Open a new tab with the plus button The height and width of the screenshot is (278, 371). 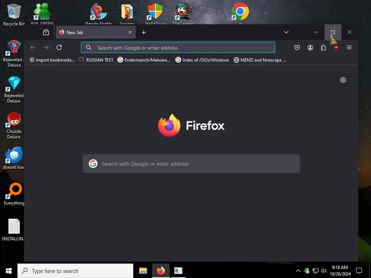143,32
